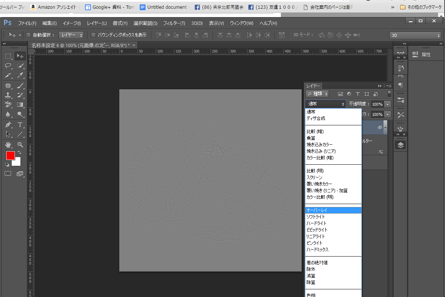Select the Eyedropper tool
The height and width of the screenshot is (297, 445).
pyautogui.click(x=20, y=75)
